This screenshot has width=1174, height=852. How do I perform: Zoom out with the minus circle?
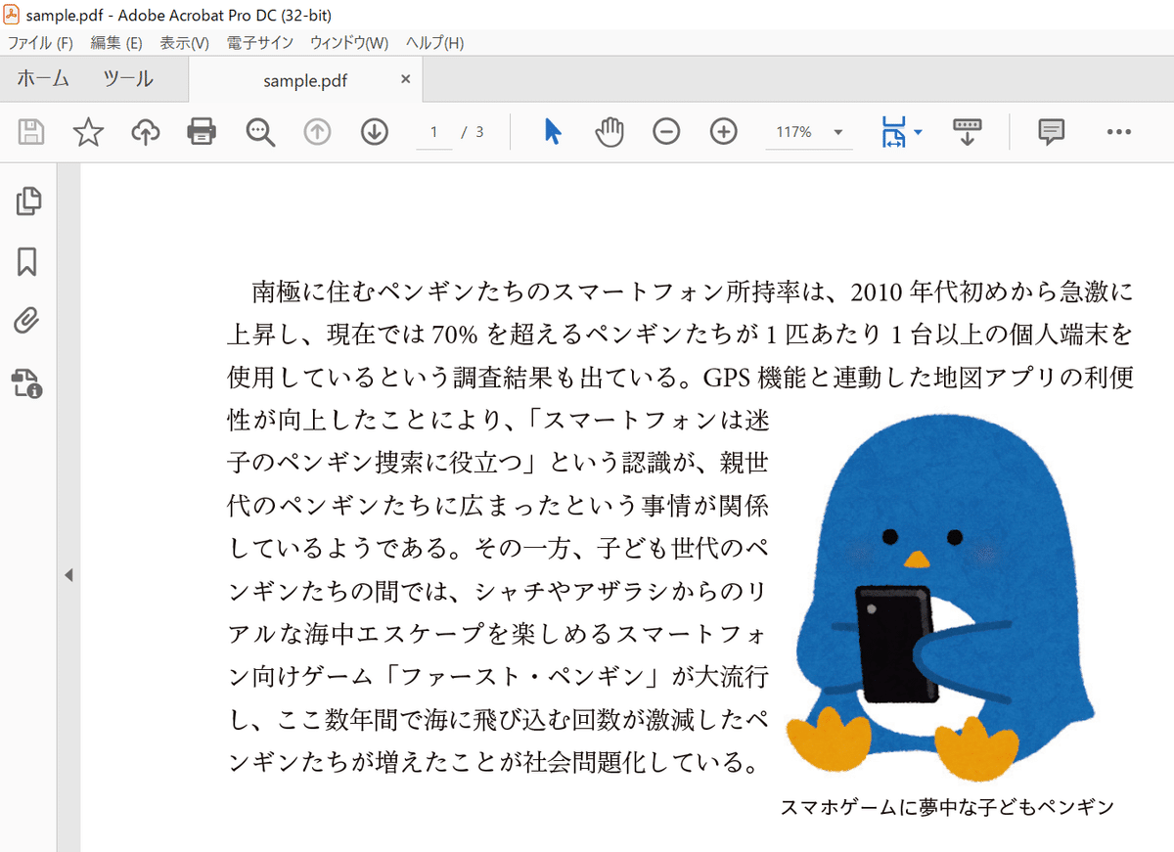(666, 131)
